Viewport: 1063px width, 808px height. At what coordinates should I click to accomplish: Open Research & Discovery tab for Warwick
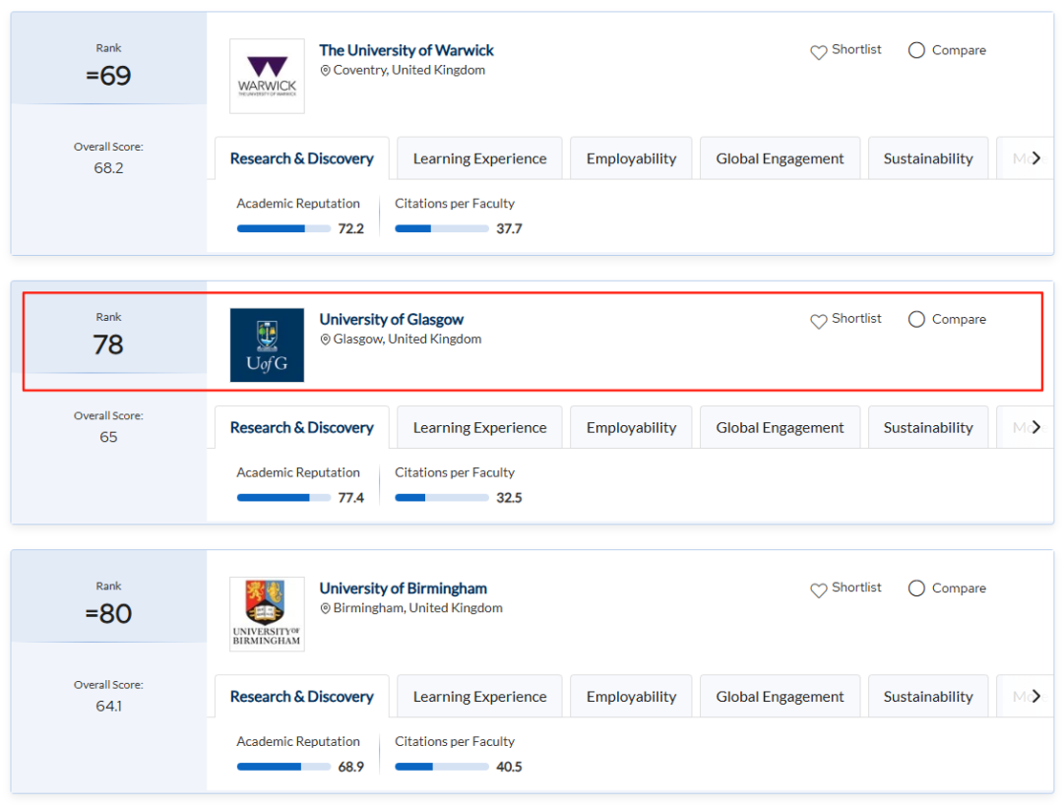[302, 158]
